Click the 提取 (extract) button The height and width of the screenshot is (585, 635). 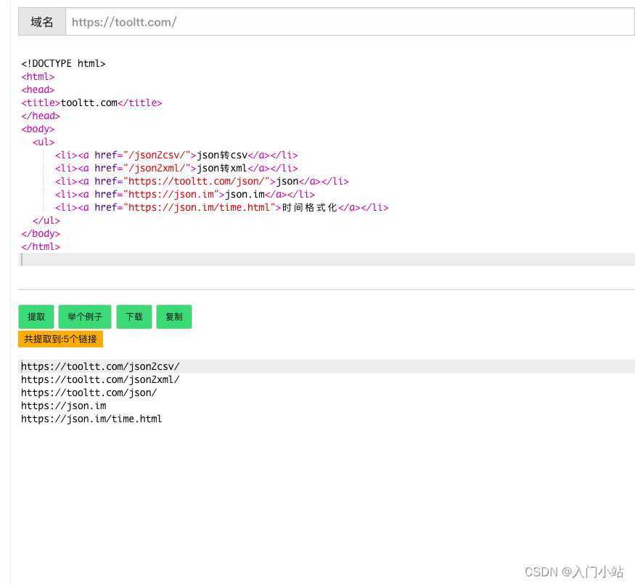36,317
